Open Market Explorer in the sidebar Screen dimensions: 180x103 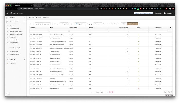14,37
